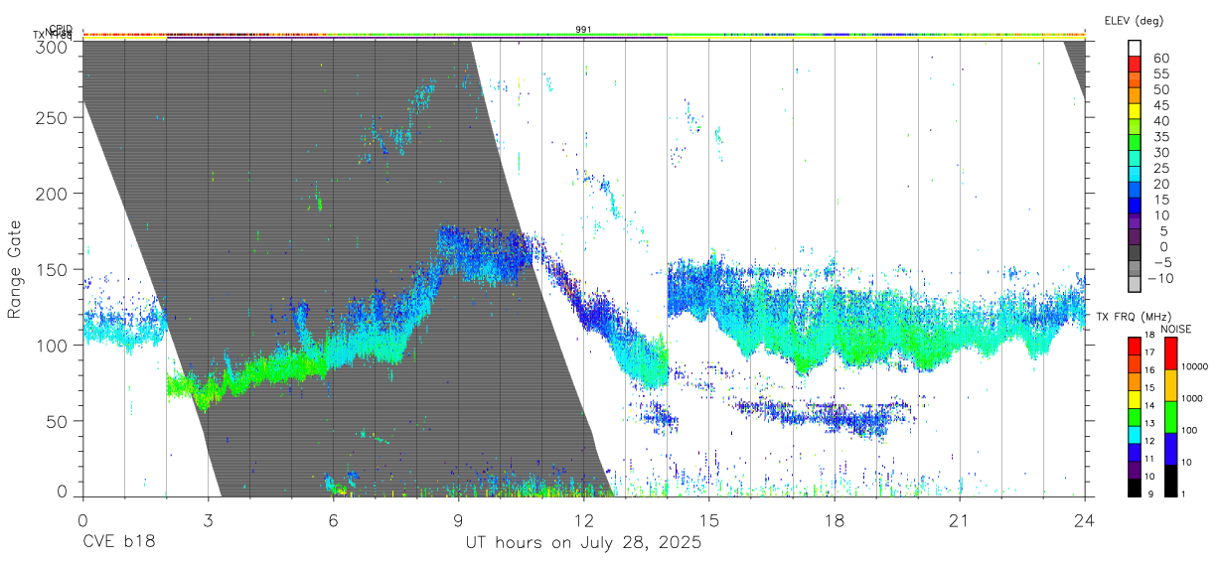Click the "6" UT hour tick label
This screenshot has width=1220, height=563.
[333, 521]
